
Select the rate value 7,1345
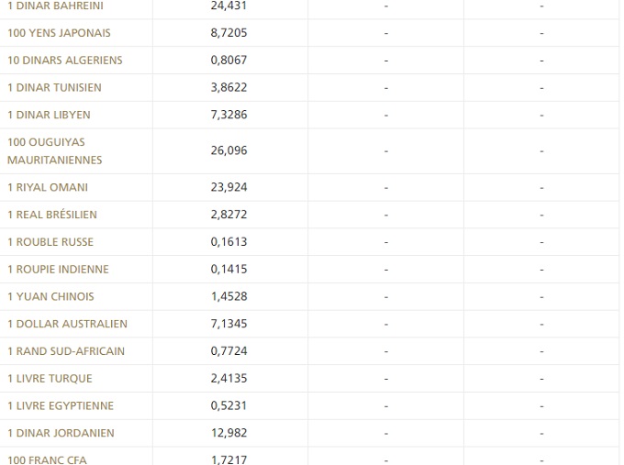pos(228,324)
